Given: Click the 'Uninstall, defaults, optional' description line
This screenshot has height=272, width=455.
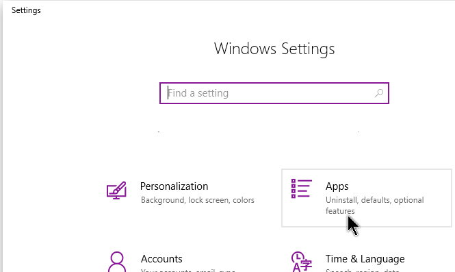Looking at the screenshot, I should 375,200.
